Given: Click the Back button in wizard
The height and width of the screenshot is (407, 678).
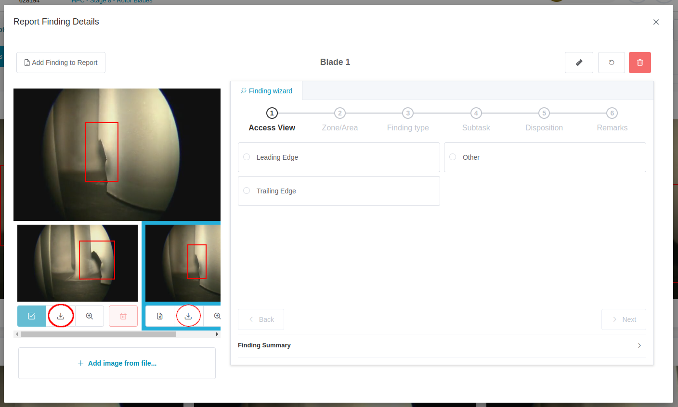Looking at the screenshot, I should click(261, 319).
